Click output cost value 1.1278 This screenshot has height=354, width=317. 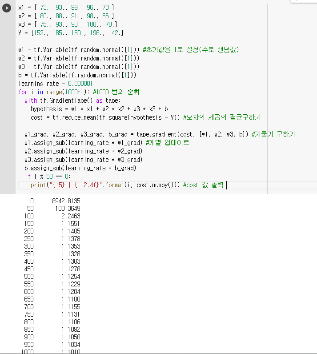[x=71, y=269]
